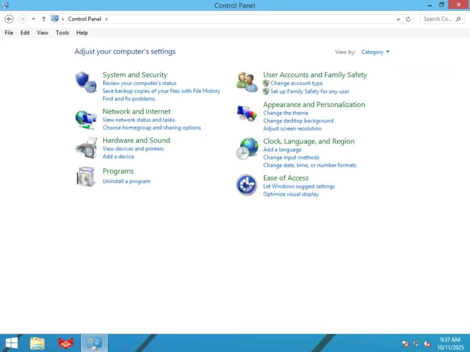
Task: Open the Network and Internet globe icon
Action: 86,120
